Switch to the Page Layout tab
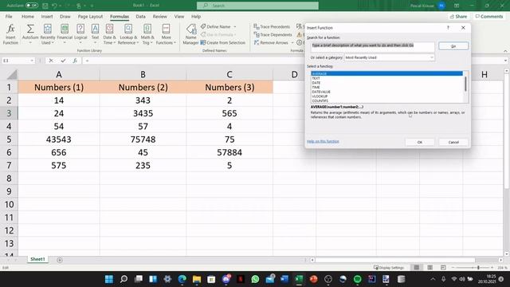This screenshot has height=287, width=510. coord(90,16)
